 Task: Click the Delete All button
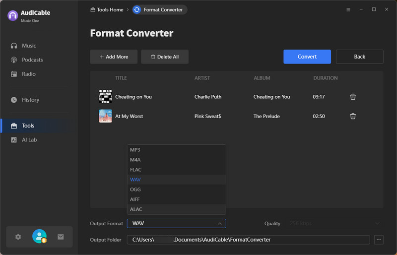pyautogui.click(x=165, y=57)
